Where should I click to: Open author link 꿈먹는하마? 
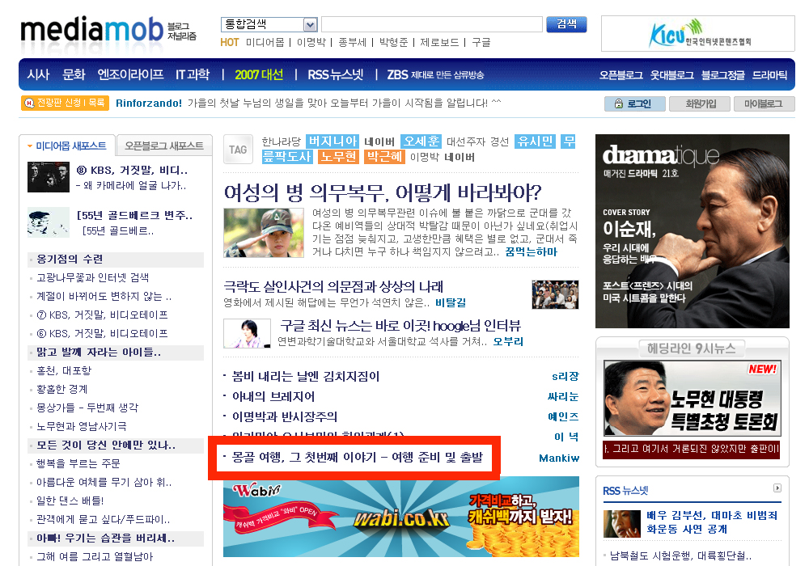(531, 252)
